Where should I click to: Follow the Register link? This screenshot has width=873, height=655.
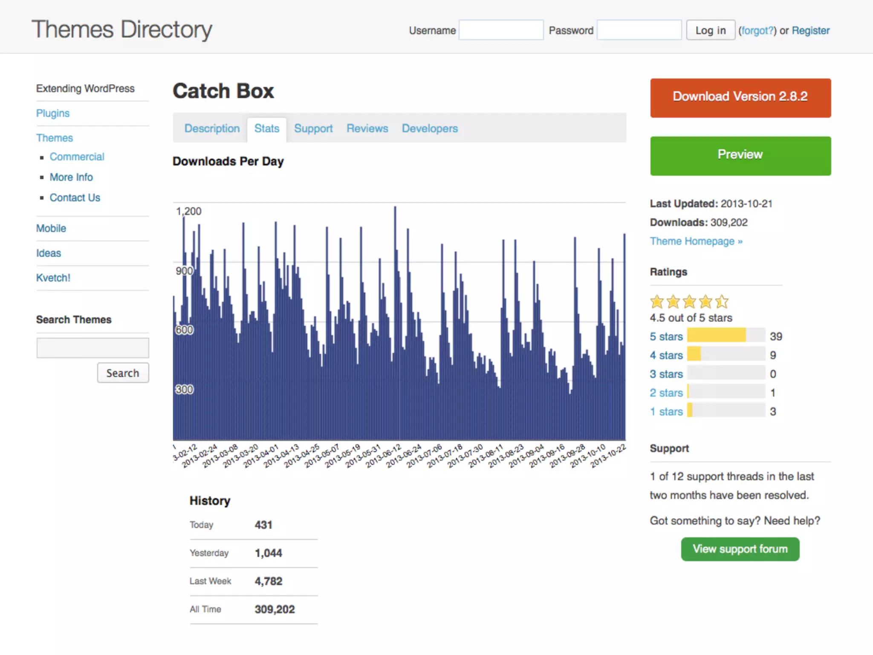[x=810, y=31]
